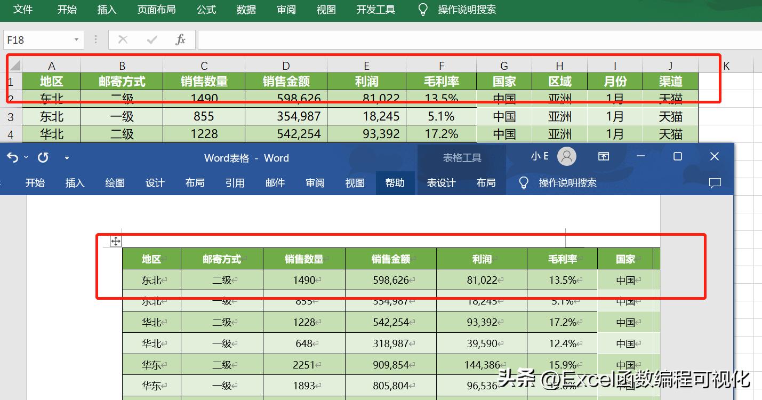Image resolution: width=762 pixels, height=400 pixels.
Task: Click the ribbon display options icon in Word's title bar
Action: 603,156
